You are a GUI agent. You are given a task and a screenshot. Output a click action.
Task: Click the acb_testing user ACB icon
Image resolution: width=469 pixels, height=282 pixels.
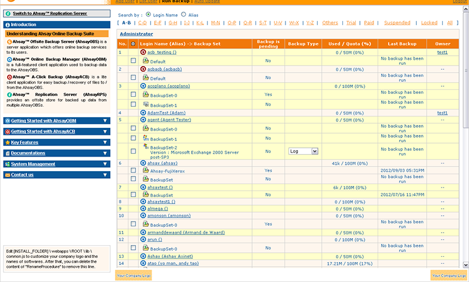143,52
